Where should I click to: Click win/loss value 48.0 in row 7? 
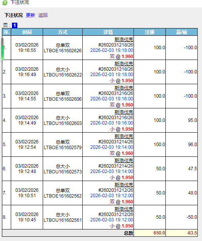[192, 193]
